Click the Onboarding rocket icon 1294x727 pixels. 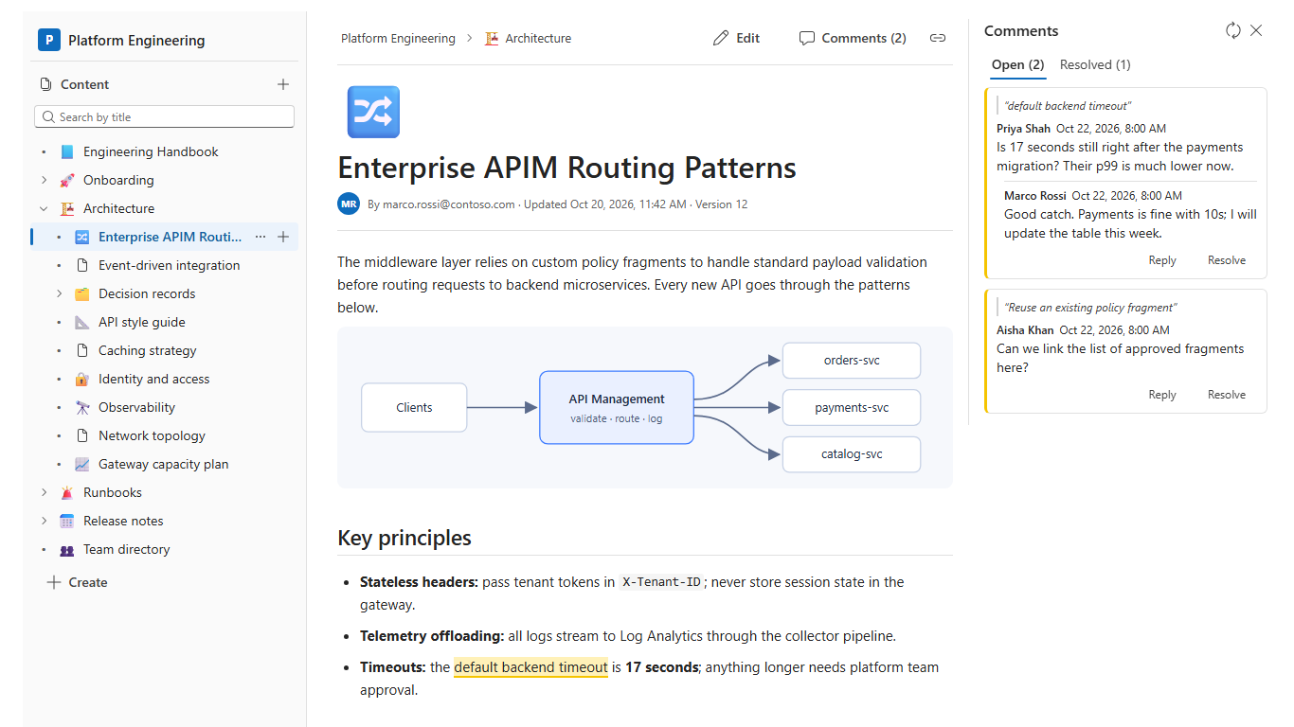[66, 180]
